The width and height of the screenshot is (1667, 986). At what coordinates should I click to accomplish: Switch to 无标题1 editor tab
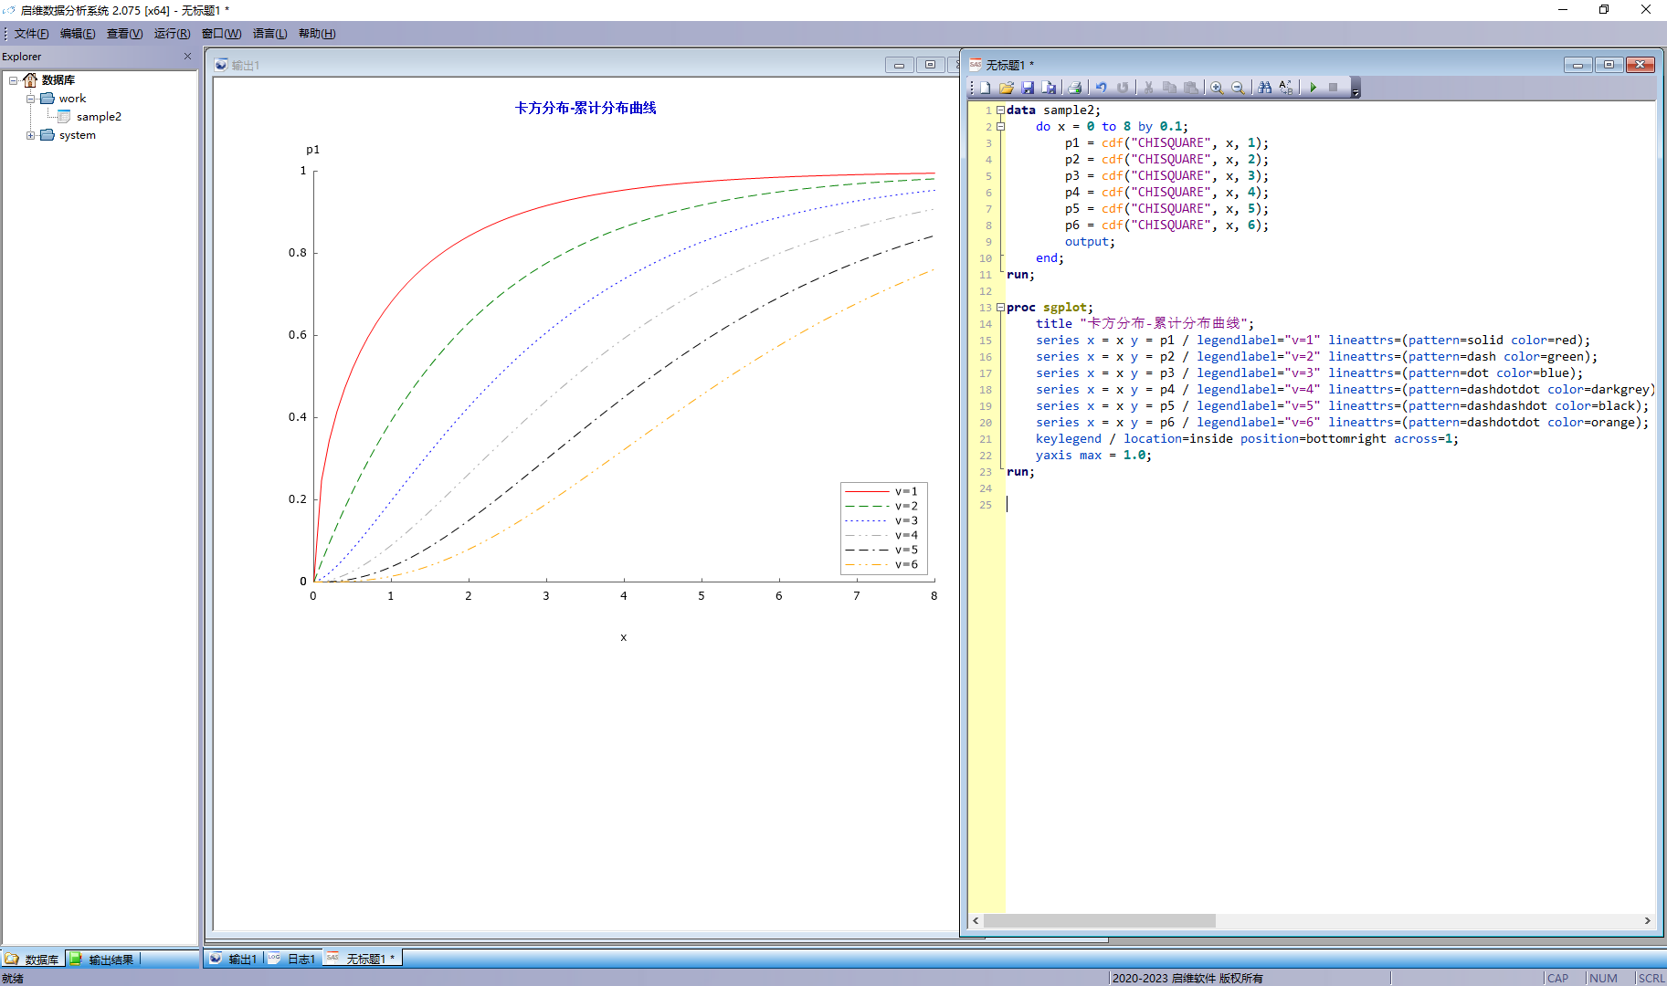click(362, 959)
